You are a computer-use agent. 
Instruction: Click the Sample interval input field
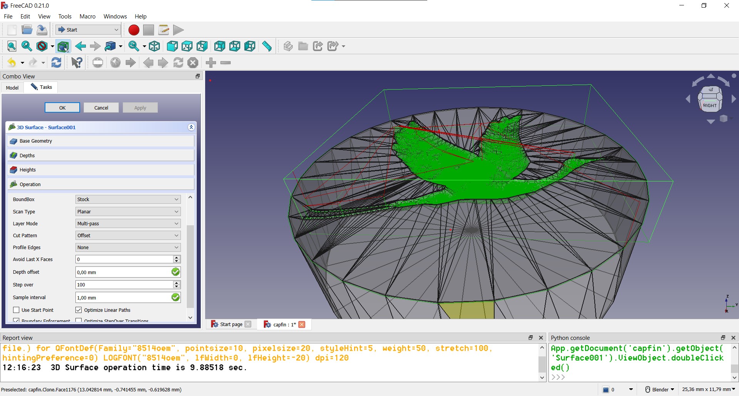pos(123,298)
